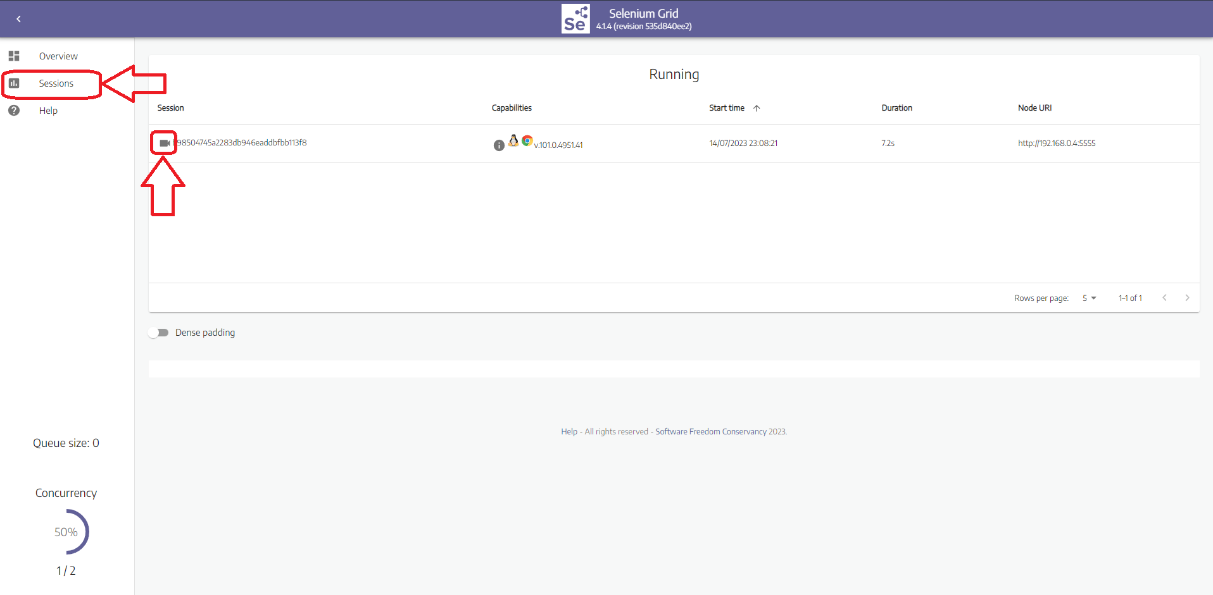This screenshot has height=595, width=1213.
Task: Click the 1-1 of 1 pagination text
Action: (1130, 298)
